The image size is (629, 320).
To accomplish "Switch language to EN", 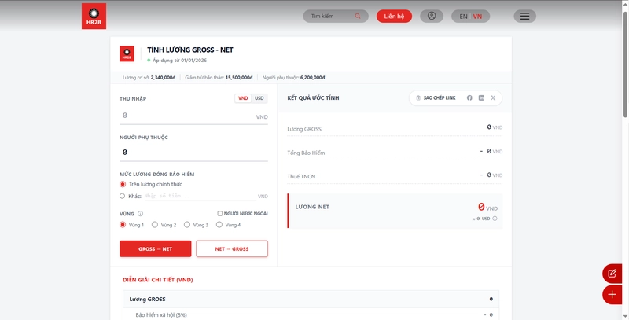I will tap(463, 17).
